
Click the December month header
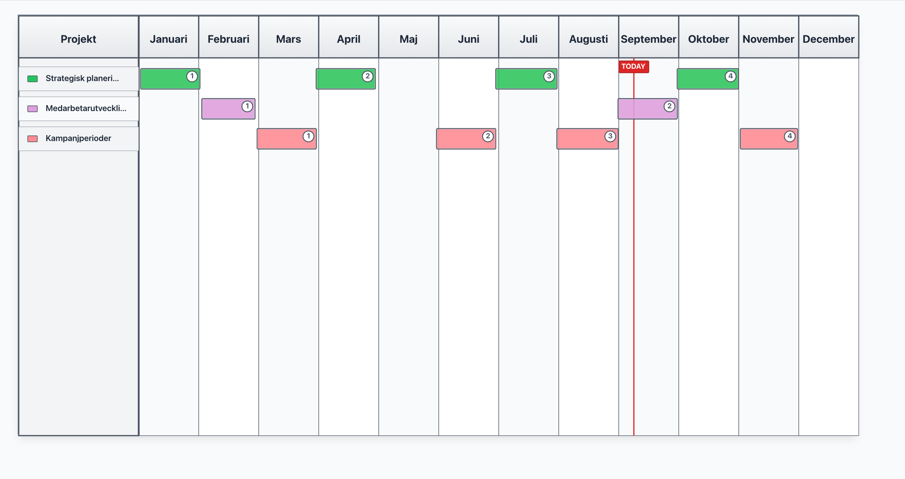coord(828,39)
